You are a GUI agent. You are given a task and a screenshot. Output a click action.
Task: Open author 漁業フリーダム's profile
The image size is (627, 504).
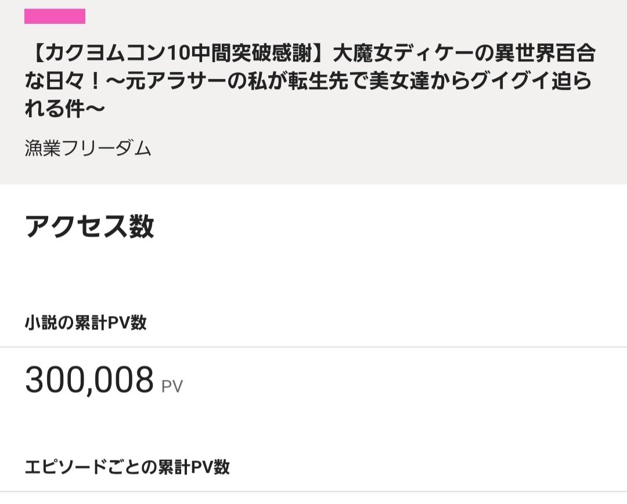point(88,149)
